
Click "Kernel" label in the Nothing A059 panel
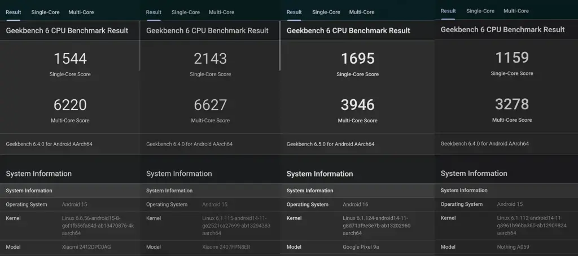pos(448,218)
